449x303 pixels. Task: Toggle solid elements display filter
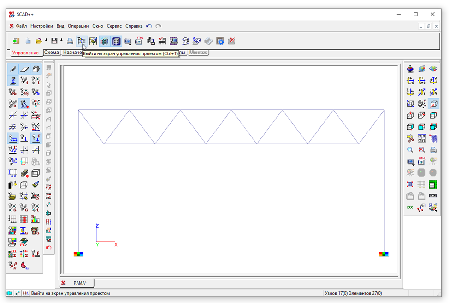click(36, 69)
